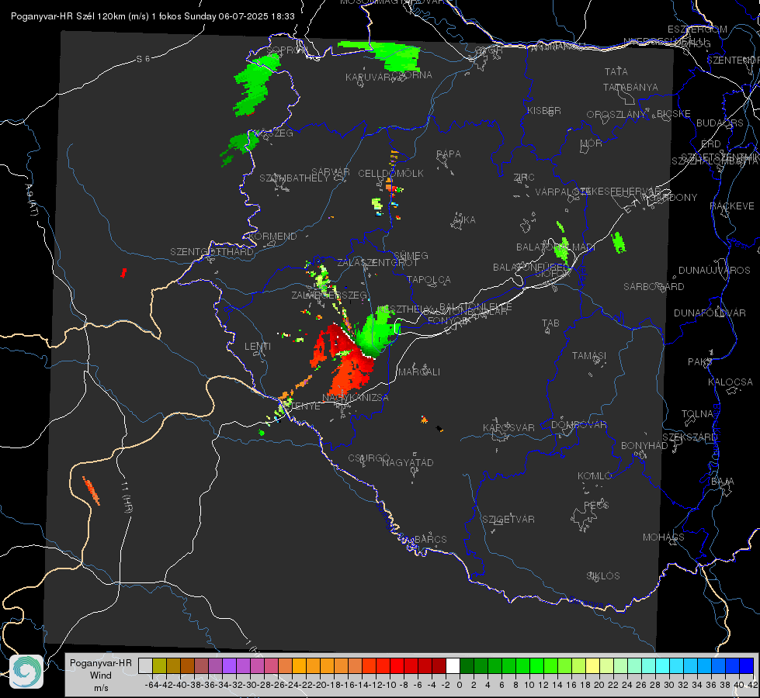Click the LENTI city label
This screenshot has width=760, height=698.
pos(258,347)
